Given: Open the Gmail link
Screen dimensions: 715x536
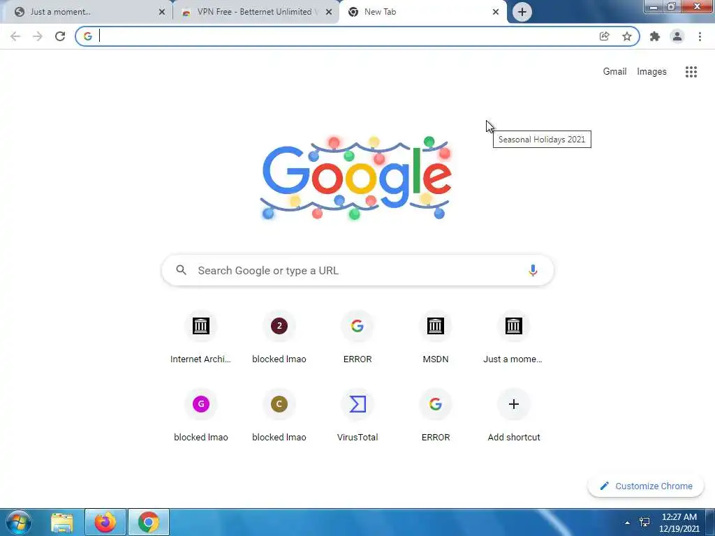Looking at the screenshot, I should click(x=614, y=72).
